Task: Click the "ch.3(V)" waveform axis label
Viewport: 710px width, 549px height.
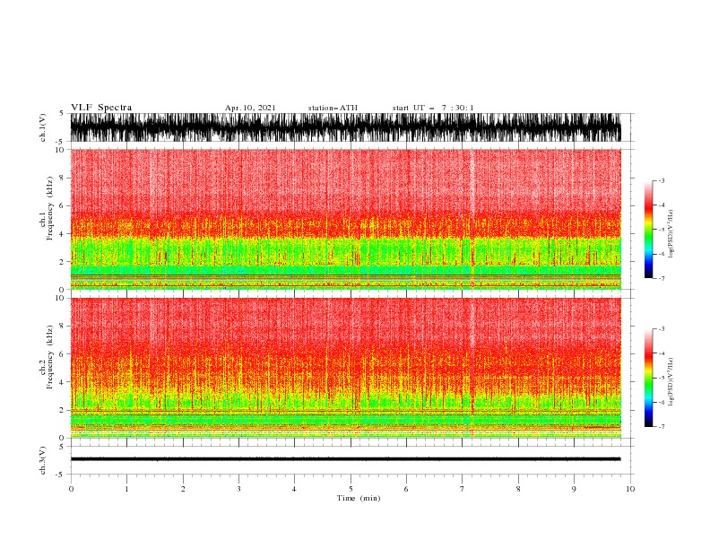Action: [x=43, y=460]
